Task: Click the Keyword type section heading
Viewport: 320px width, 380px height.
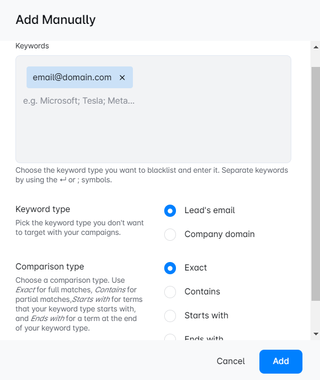Action: tap(43, 209)
